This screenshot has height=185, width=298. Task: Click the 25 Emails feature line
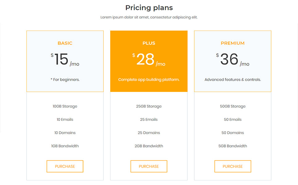[x=149, y=120]
